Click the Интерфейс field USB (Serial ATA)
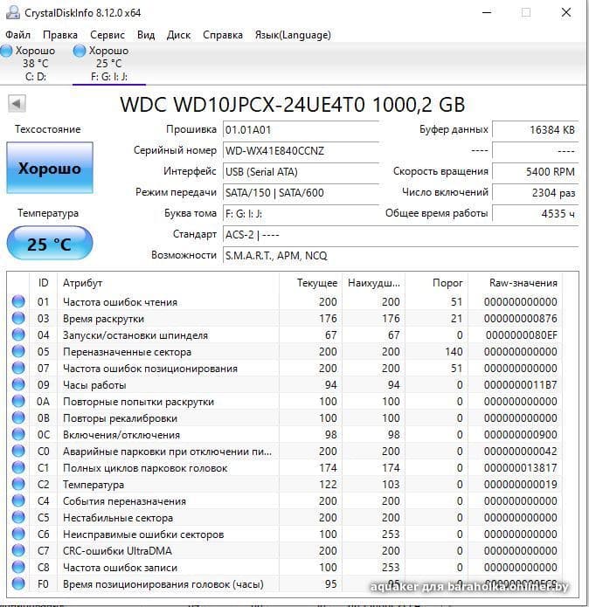This screenshot has height=607, width=589. (301, 172)
